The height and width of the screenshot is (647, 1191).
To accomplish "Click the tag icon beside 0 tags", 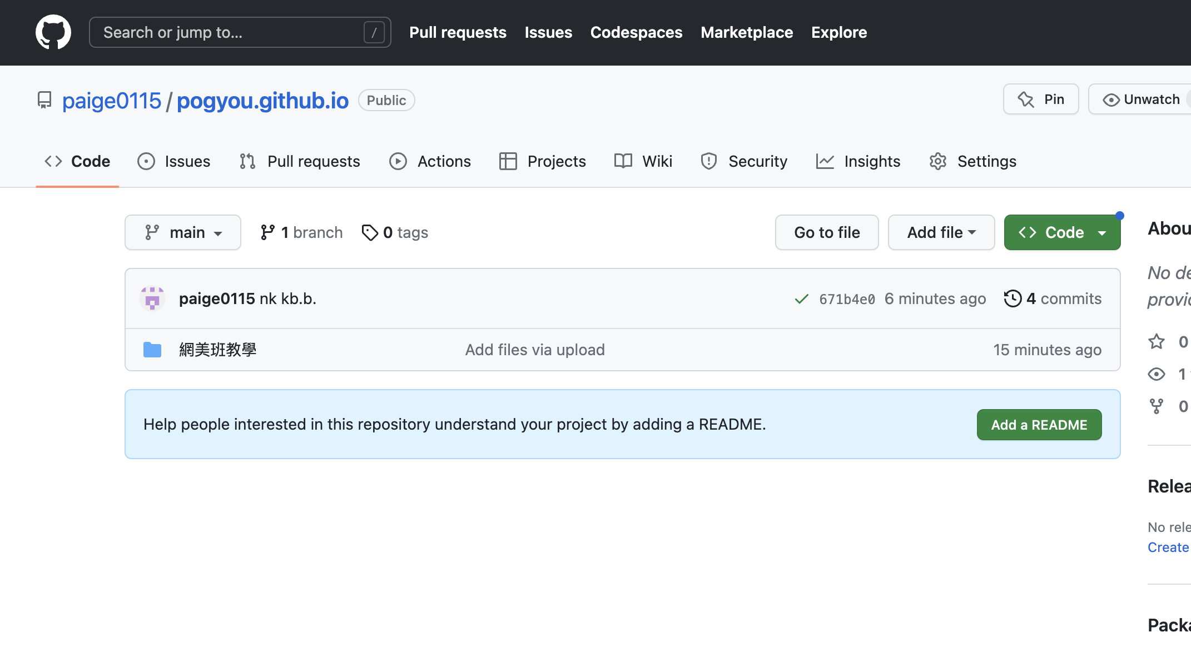I will coord(370,232).
